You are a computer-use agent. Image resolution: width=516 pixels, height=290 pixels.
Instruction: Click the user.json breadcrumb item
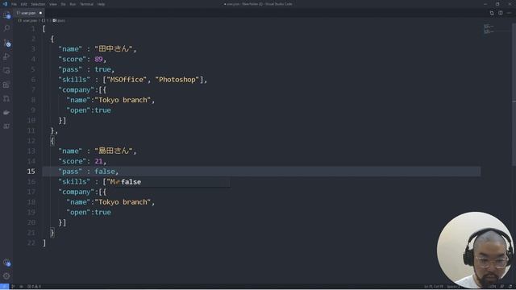click(x=28, y=21)
